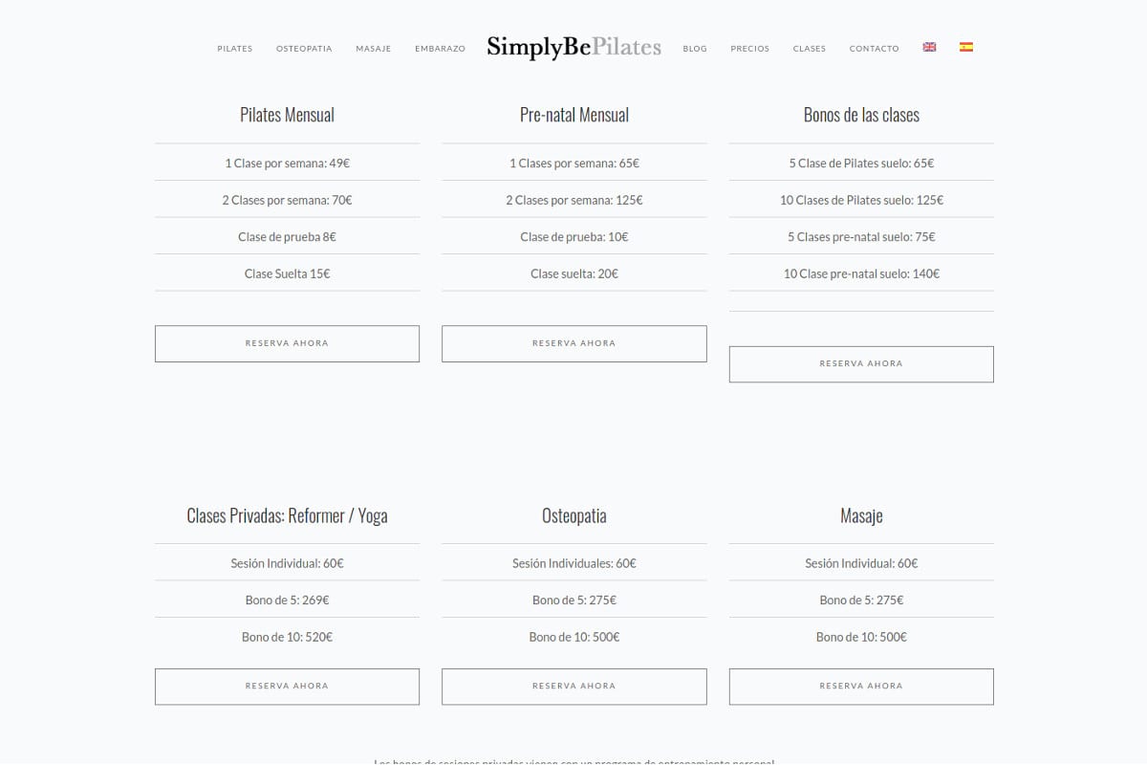The image size is (1147, 765).
Task: Select Osteopatia 'Bono de 5: 275€'
Action: 574,600
